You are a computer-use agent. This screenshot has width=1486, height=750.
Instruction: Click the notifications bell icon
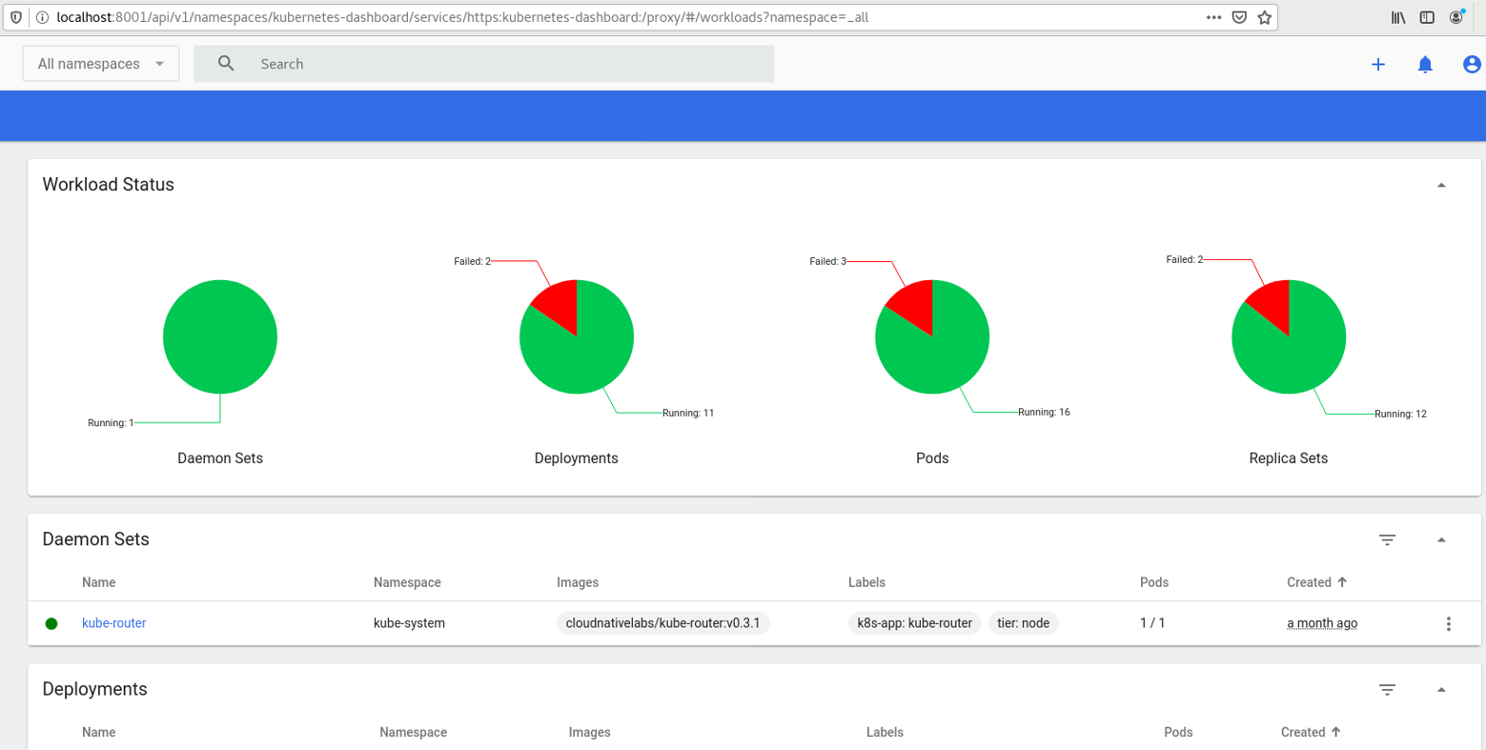click(1425, 64)
